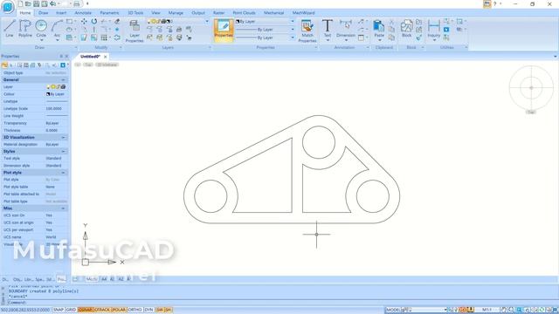Toggle POLAR tracking in status bar

(119, 310)
